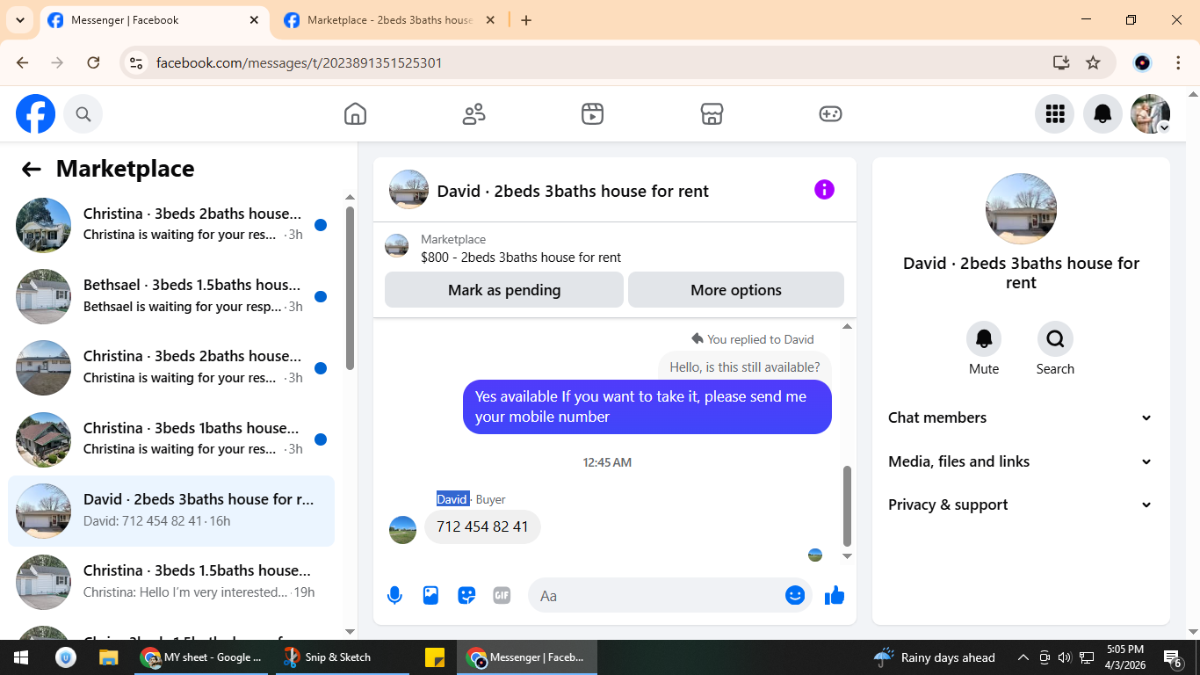
Task: Close the Marketplace browser tab
Action: (490, 20)
